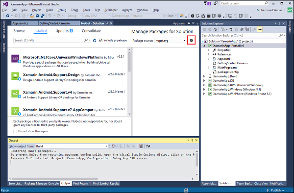Clear all text in Output window
294x193 pixels.
pos(141,146)
